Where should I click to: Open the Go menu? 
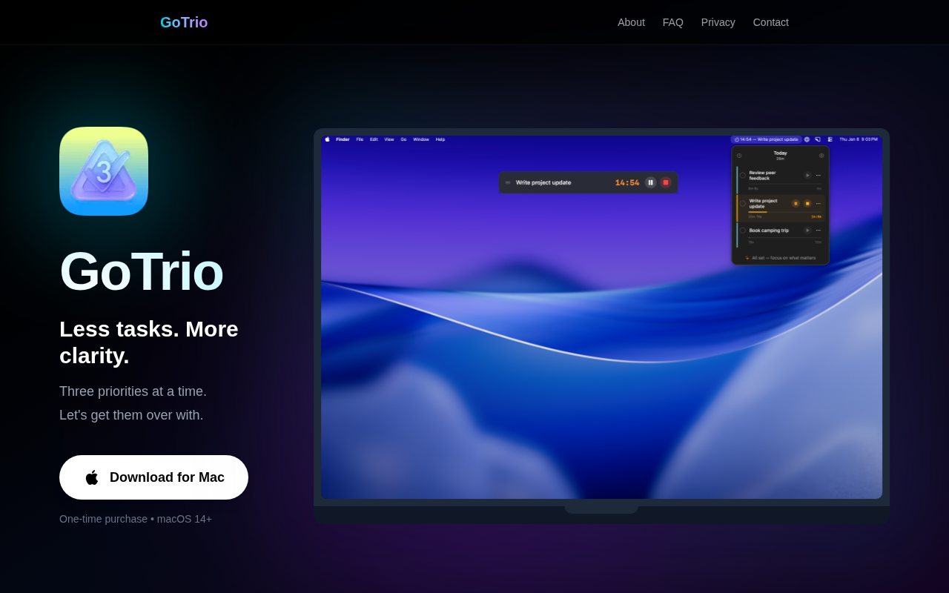(403, 139)
